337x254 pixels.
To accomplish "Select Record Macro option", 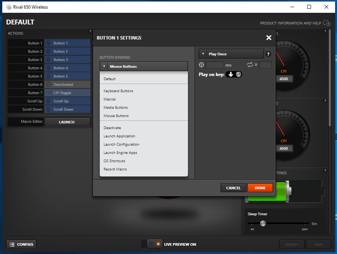I will click(x=144, y=169).
